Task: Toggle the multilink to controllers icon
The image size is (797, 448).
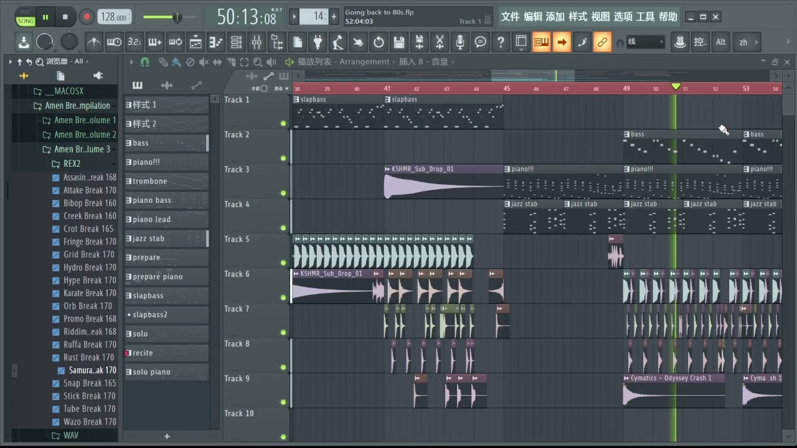Action: [x=602, y=42]
